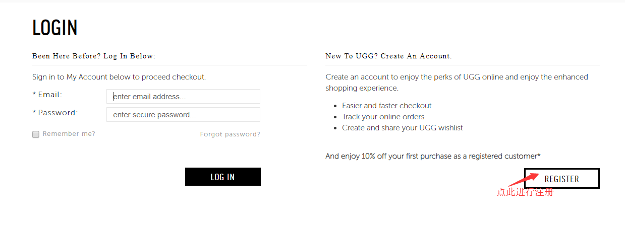Click the red arrow pointing to Register
The width and height of the screenshot is (625, 227).
[523, 179]
